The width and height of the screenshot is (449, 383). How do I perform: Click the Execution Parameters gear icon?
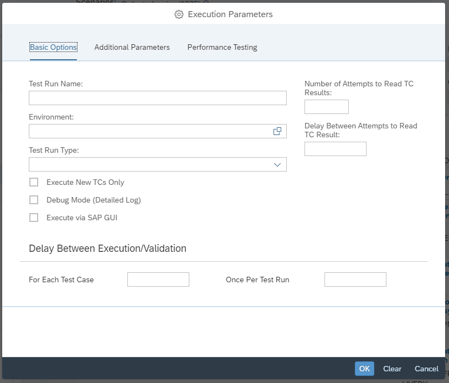pyautogui.click(x=179, y=14)
